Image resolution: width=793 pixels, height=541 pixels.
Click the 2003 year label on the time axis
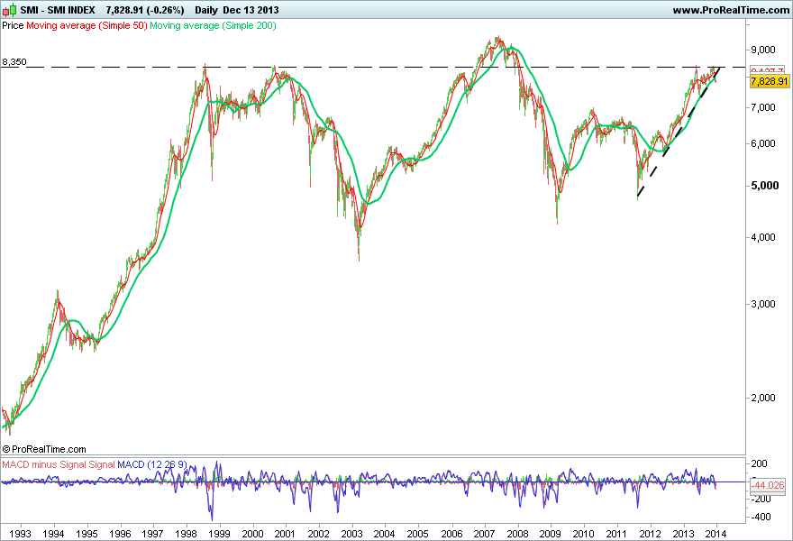[x=352, y=534]
